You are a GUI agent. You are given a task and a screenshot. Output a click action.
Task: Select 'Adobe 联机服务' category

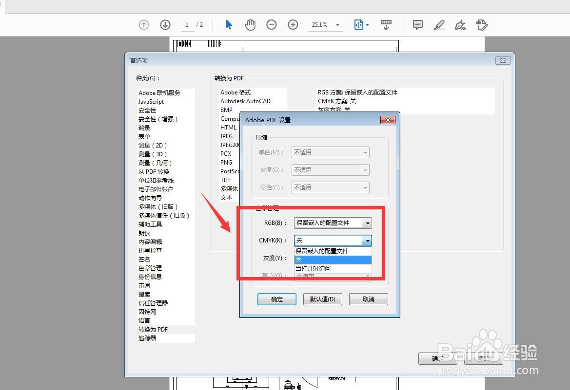[159, 93]
